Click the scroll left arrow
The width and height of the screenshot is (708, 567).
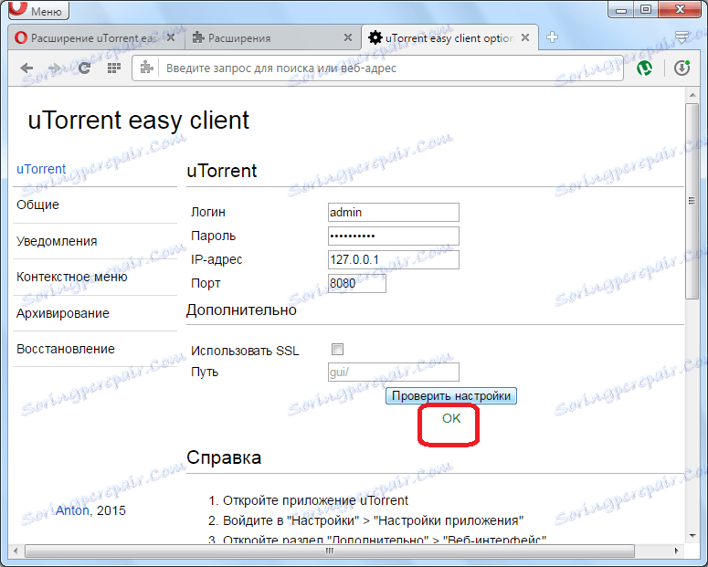[16, 551]
